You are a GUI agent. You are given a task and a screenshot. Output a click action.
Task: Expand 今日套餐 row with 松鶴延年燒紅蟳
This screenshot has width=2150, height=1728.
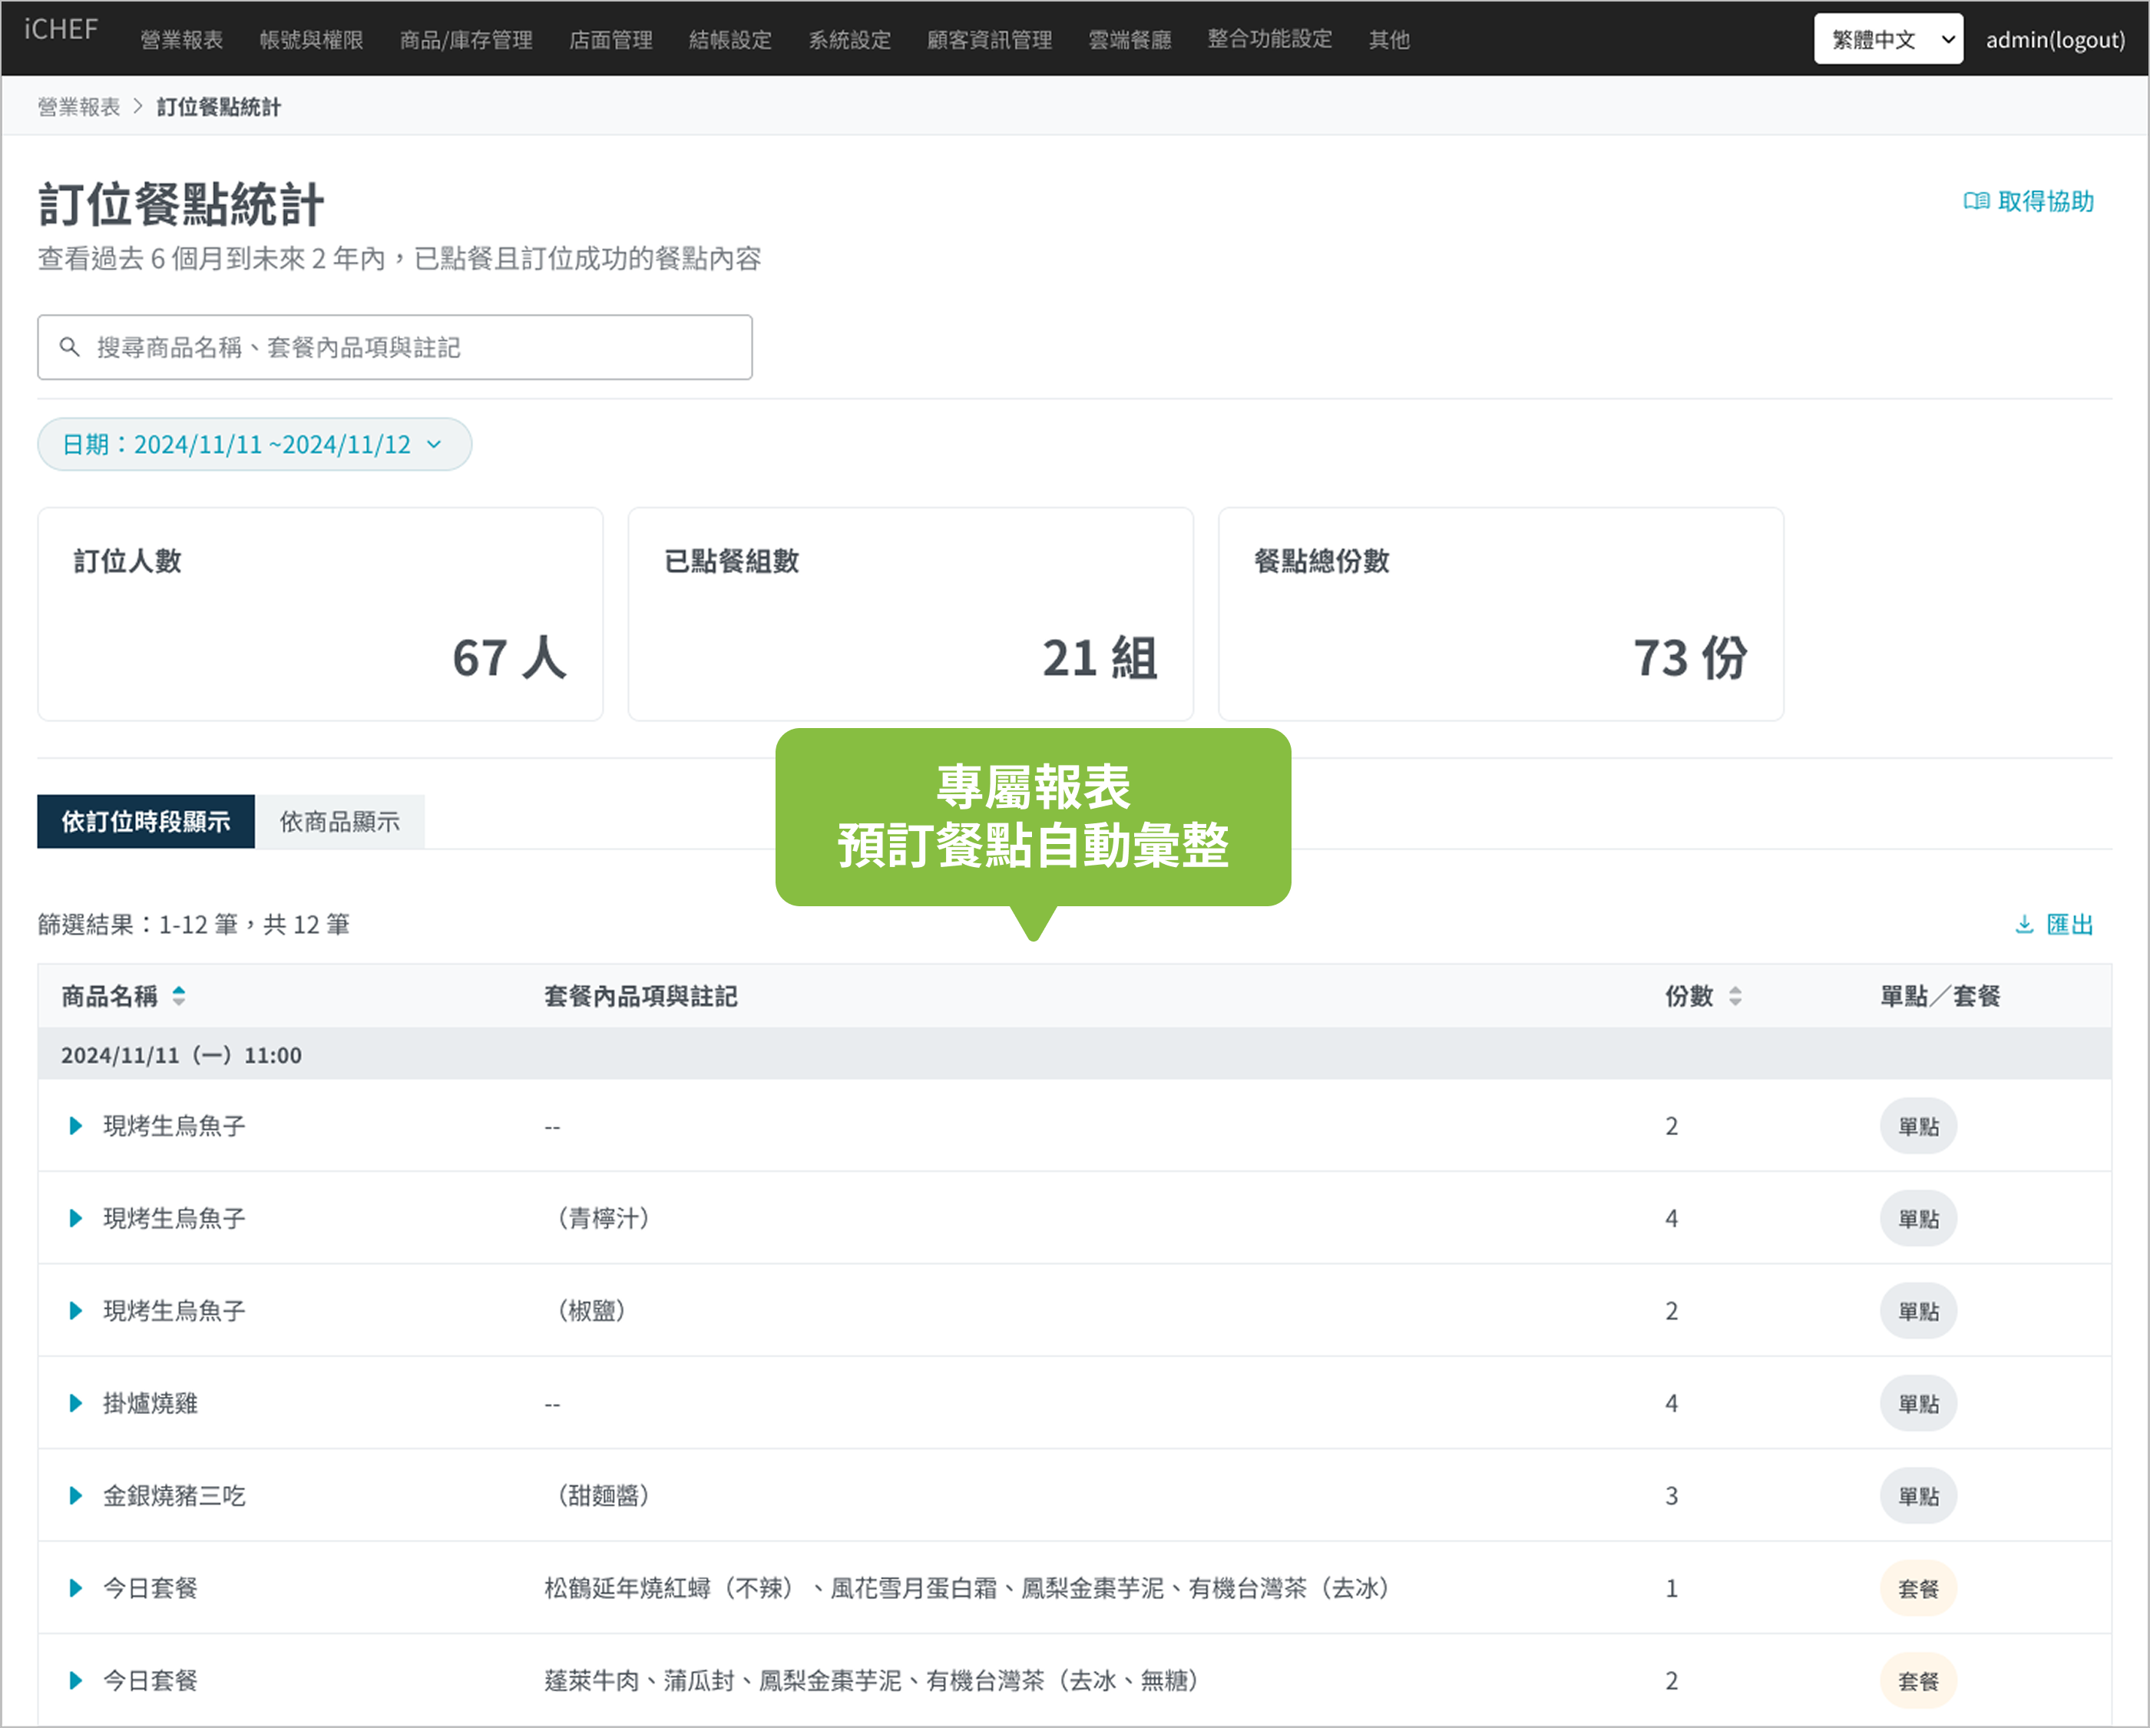[76, 1588]
